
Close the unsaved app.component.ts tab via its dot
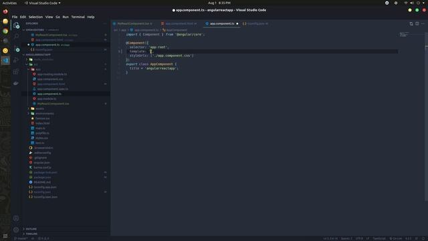237,24
